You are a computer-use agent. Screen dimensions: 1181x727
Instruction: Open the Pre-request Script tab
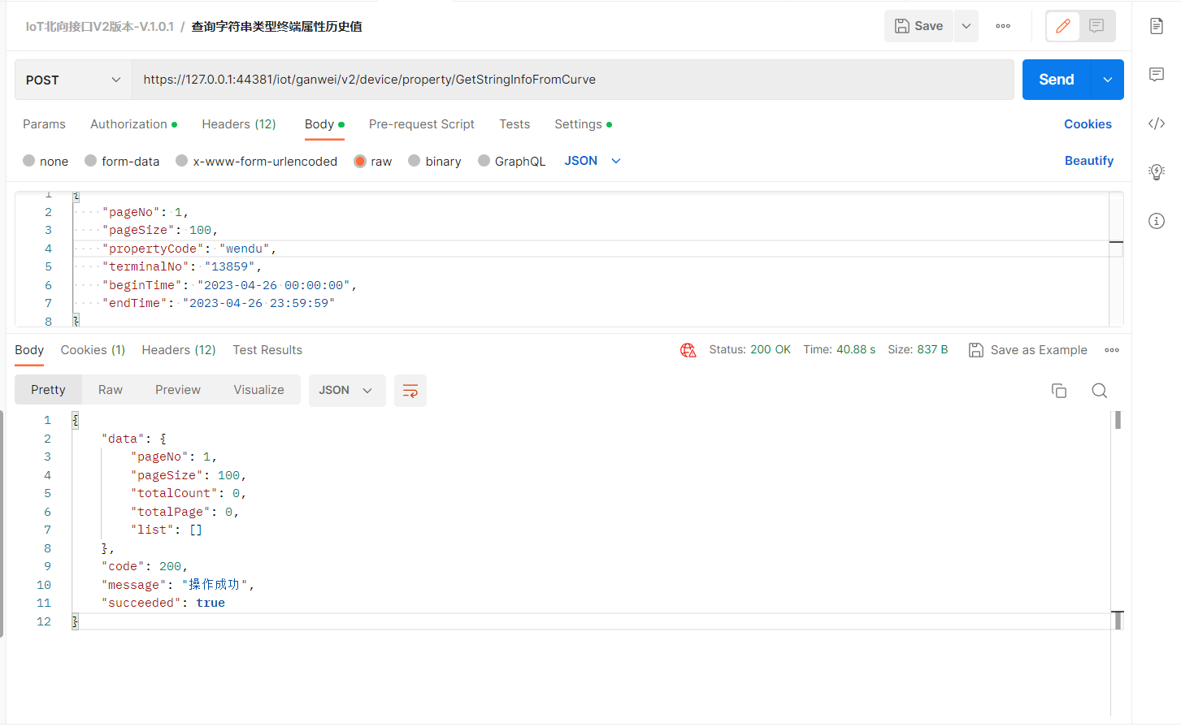(x=421, y=124)
